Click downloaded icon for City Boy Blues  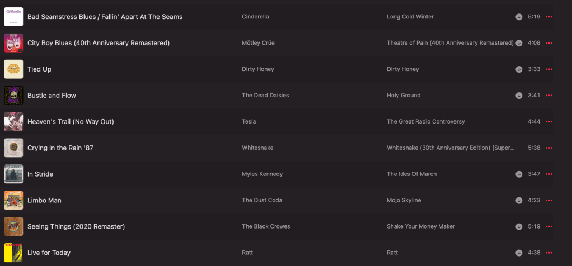point(519,43)
